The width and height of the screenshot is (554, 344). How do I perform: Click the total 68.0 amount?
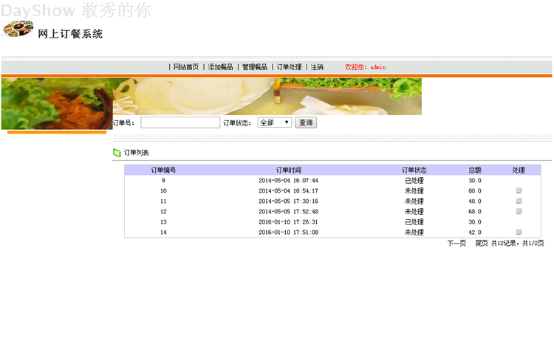pyautogui.click(x=474, y=212)
